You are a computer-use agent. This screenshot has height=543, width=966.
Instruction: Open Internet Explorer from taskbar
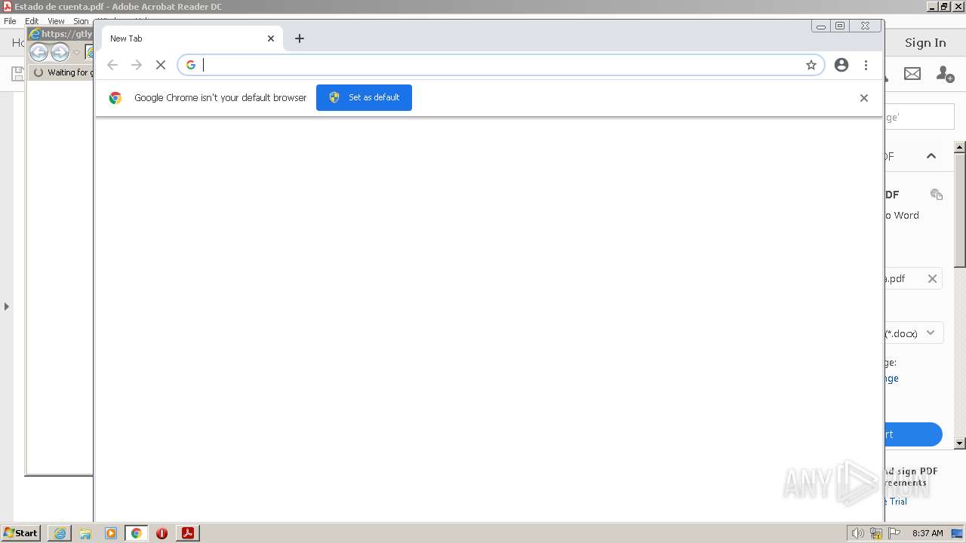60,533
